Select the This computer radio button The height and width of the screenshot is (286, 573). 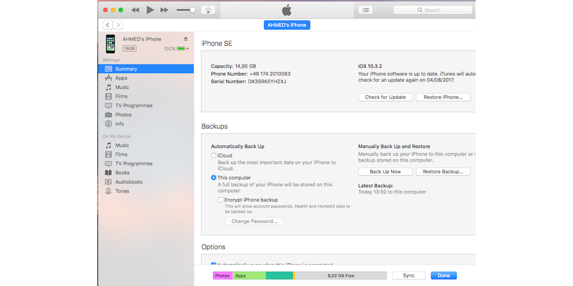pyautogui.click(x=213, y=178)
